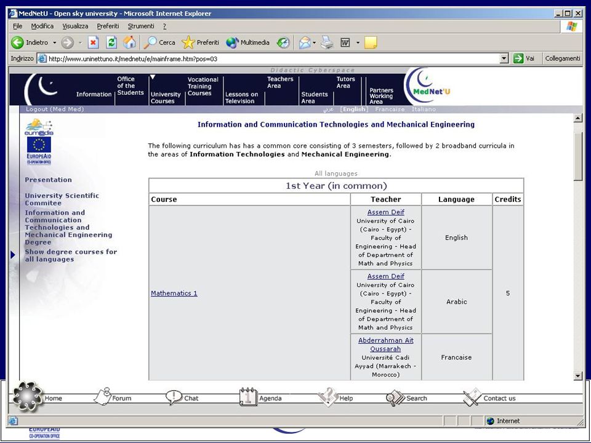Click the Vai go arrow button
This screenshot has height=443, width=591.
click(518, 58)
